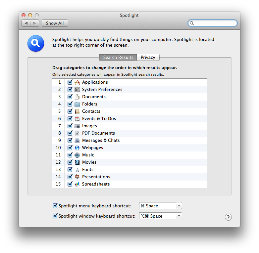
Task: Click the magnifier icon in search field
Action: [x=192, y=23]
